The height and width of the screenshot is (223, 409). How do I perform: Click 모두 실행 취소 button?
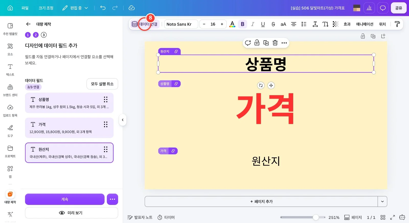pos(102,84)
